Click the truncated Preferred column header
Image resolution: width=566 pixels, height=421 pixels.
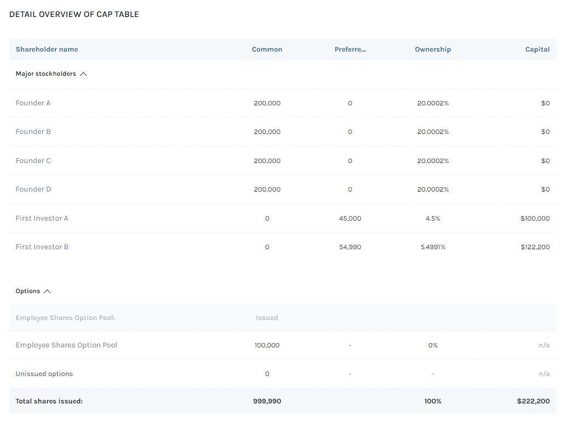point(350,49)
